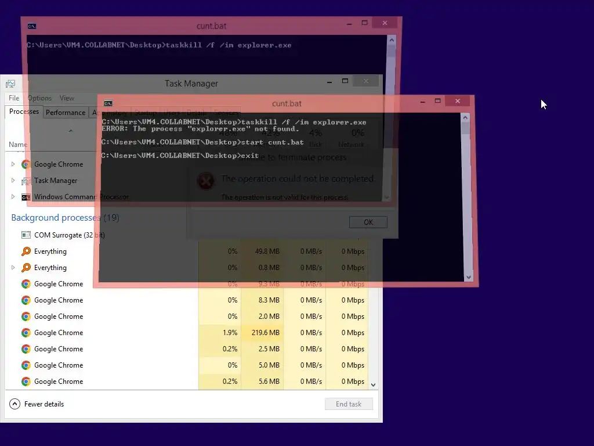The width and height of the screenshot is (594, 446).
Task: Click the Chrome icon in the 2.0 MB row
Action: [26, 316]
